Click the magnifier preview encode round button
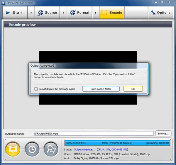The height and width of the screenshot is (165, 176). (51, 149)
